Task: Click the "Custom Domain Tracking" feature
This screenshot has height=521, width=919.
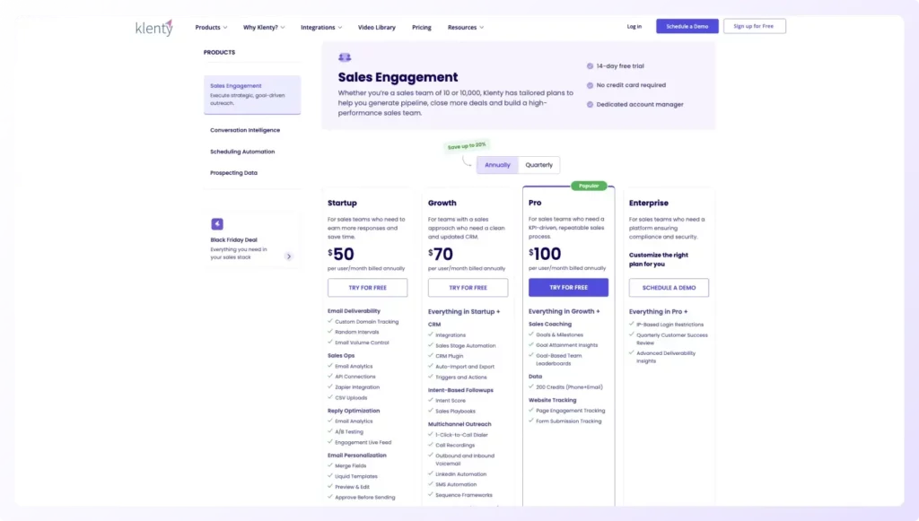Action: click(367, 321)
